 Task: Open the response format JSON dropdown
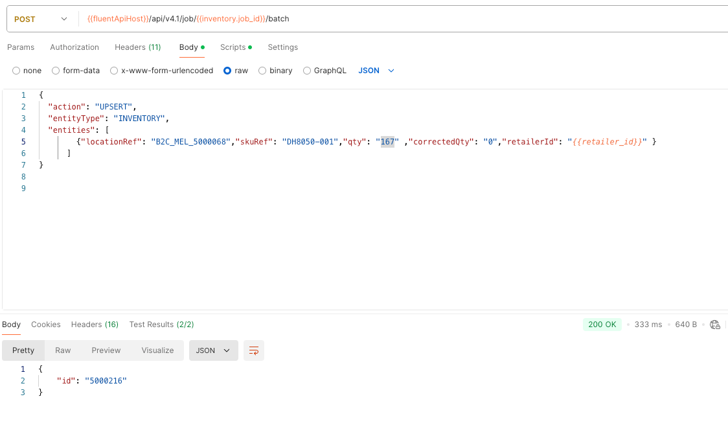tap(213, 350)
